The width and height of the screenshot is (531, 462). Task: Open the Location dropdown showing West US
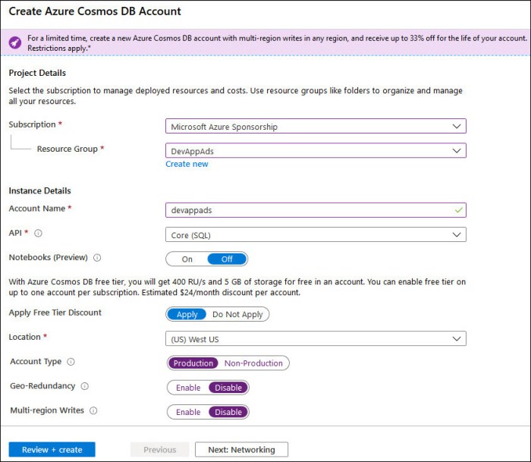click(x=316, y=338)
